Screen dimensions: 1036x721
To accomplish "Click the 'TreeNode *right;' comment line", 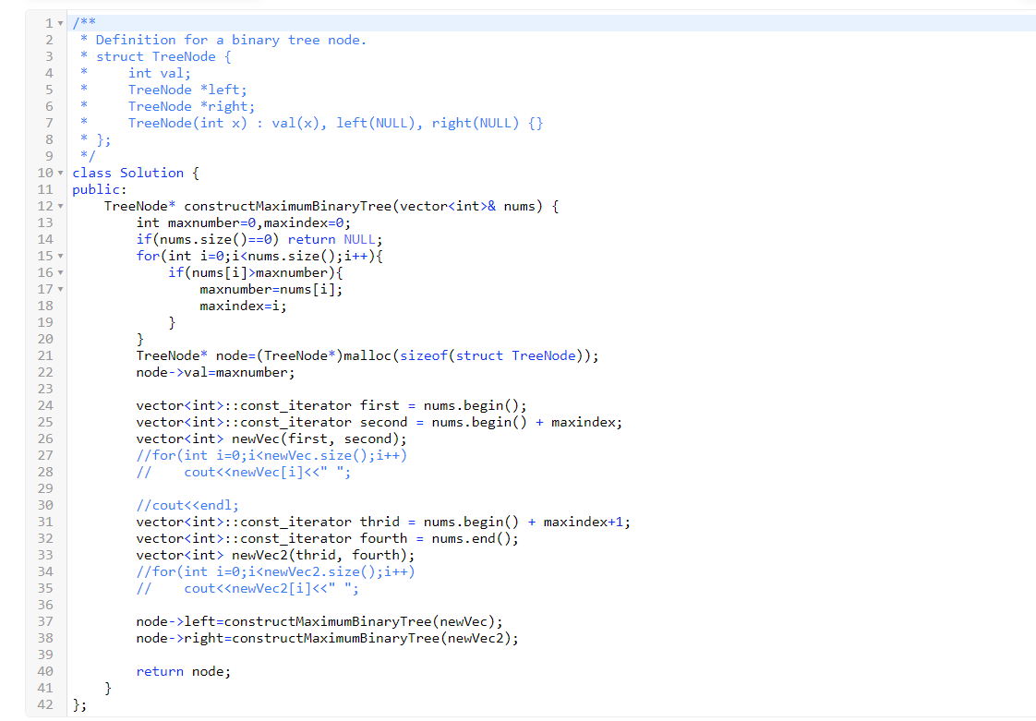I will (192, 106).
